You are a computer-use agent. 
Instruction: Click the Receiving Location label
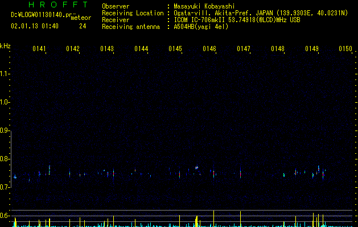pos(133,14)
